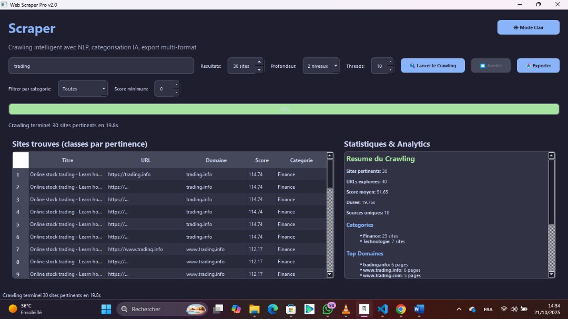Sort results by Score column header

[262, 160]
